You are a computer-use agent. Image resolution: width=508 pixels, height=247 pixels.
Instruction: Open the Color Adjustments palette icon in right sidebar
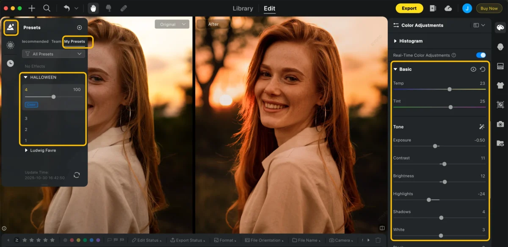tap(500, 28)
